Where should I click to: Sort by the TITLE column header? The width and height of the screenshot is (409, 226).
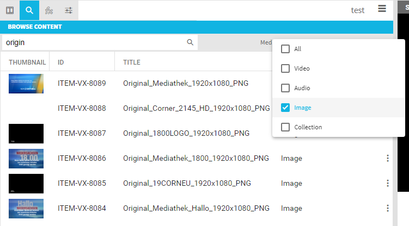pos(132,62)
